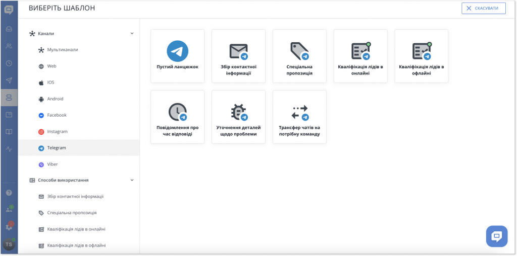Image resolution: width=517 pixels, height=256 pixels.
Task: Choose the Кваліфікація лідів в онлайні card
Action: click(360, 56)
